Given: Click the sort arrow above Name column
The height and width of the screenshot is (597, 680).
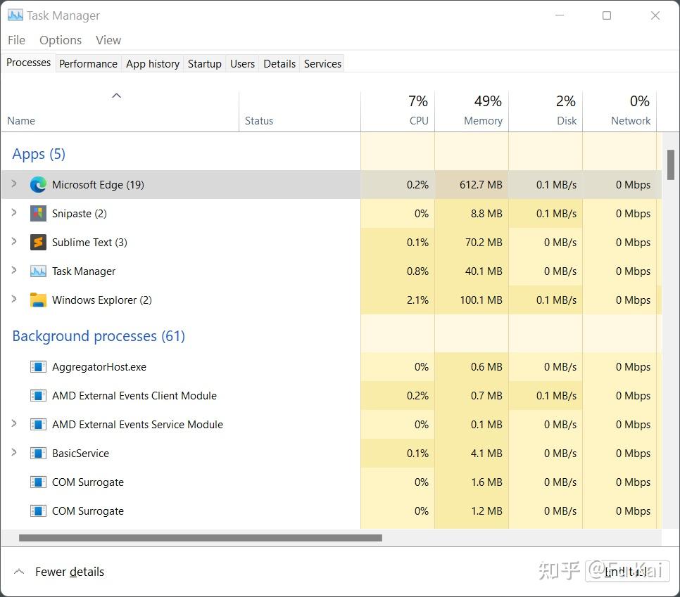Looking at the screenshot, I should pyautogui.click(x=117, y=96).
